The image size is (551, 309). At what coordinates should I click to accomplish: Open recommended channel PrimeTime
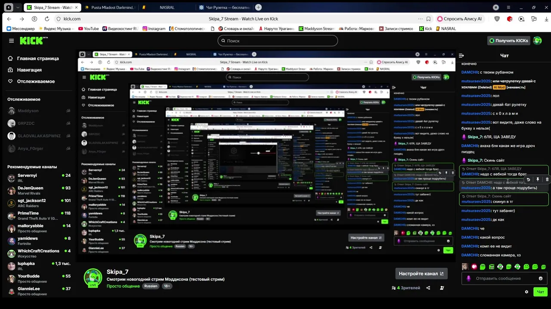39,215
